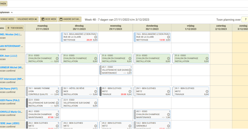The height and width of the screenshot is (130, 248).
Task: Select the zaterdag 2/12/2023 column header
Action: [221, 27]
